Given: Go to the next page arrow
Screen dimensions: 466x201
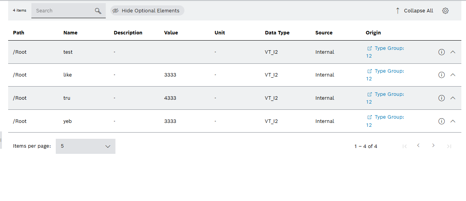Looking at the screenshot, I should tap(433, 146).
